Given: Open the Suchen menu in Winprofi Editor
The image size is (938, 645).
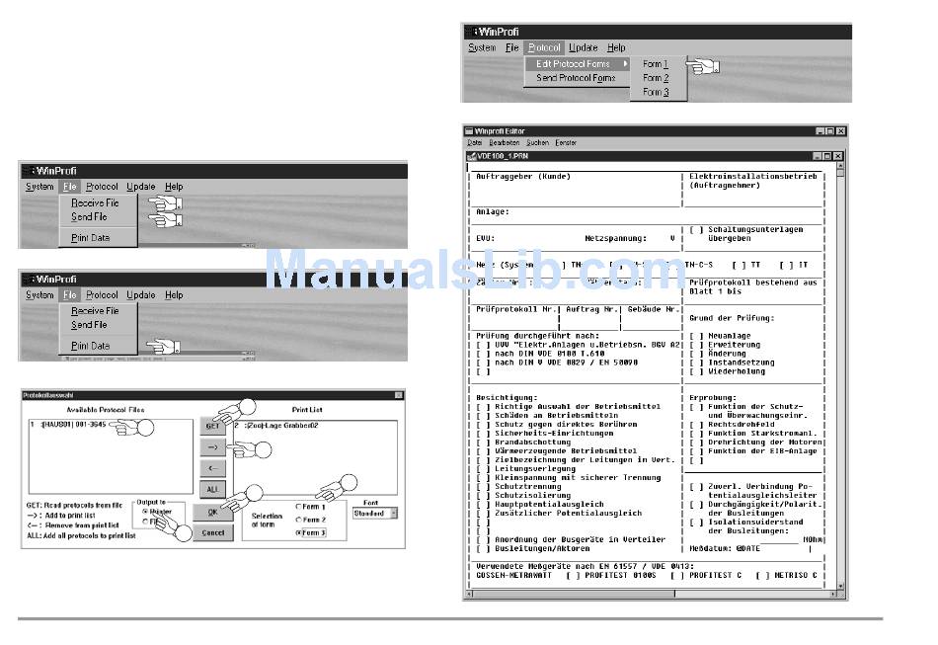Looking at the screenshot, I should (x=537, y=143).
